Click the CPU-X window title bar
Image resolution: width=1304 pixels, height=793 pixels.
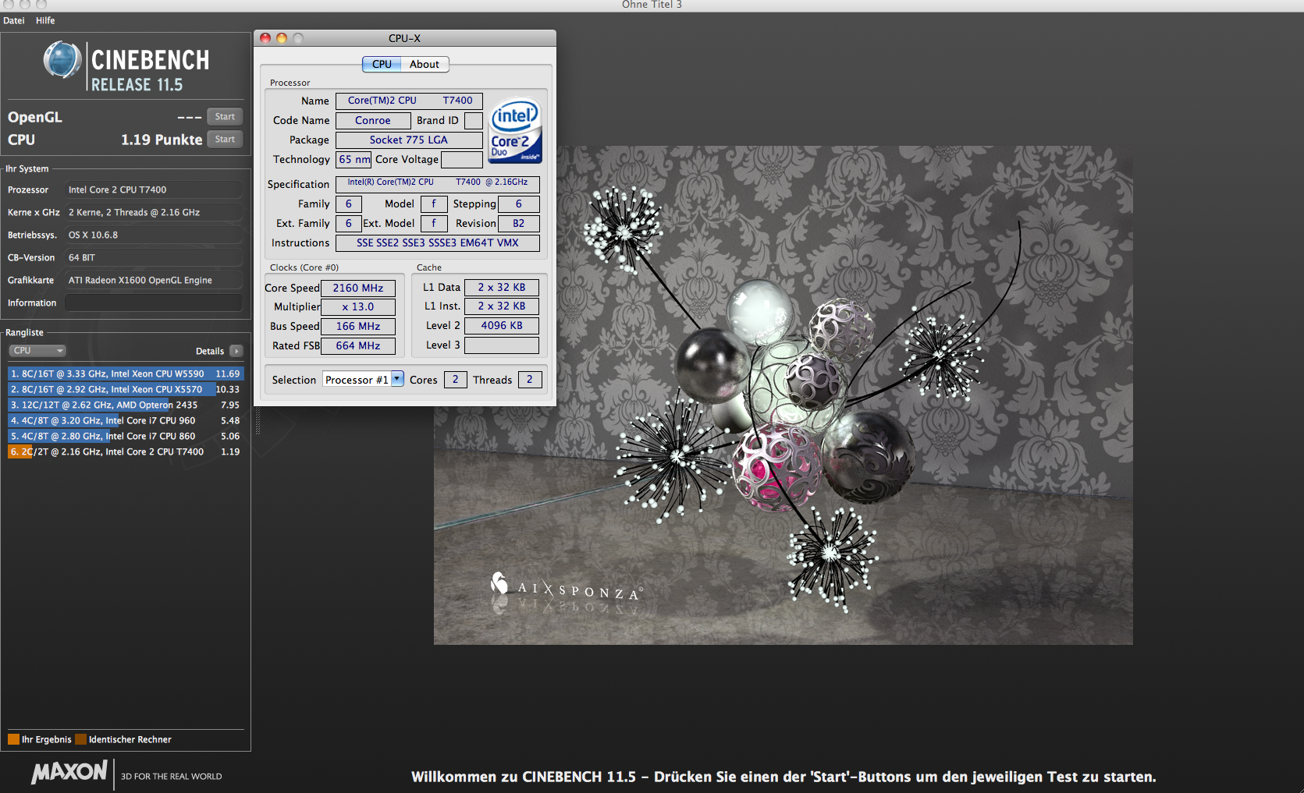pyautogui.click(x=404, y=38)
